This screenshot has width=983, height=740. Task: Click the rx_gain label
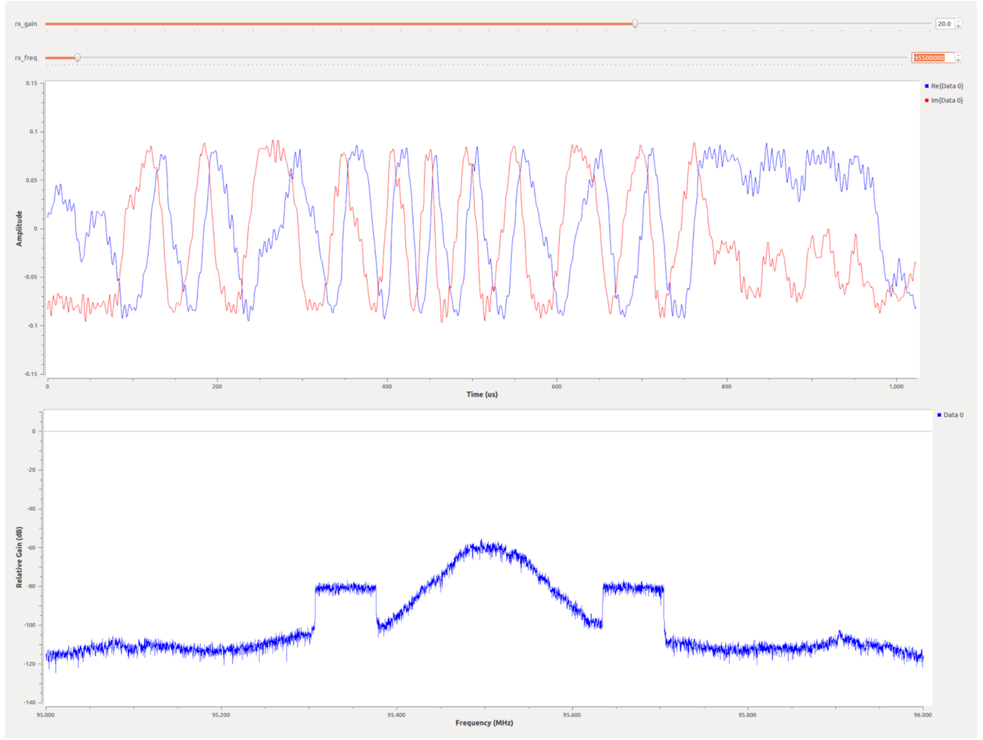tap(26, 24)
